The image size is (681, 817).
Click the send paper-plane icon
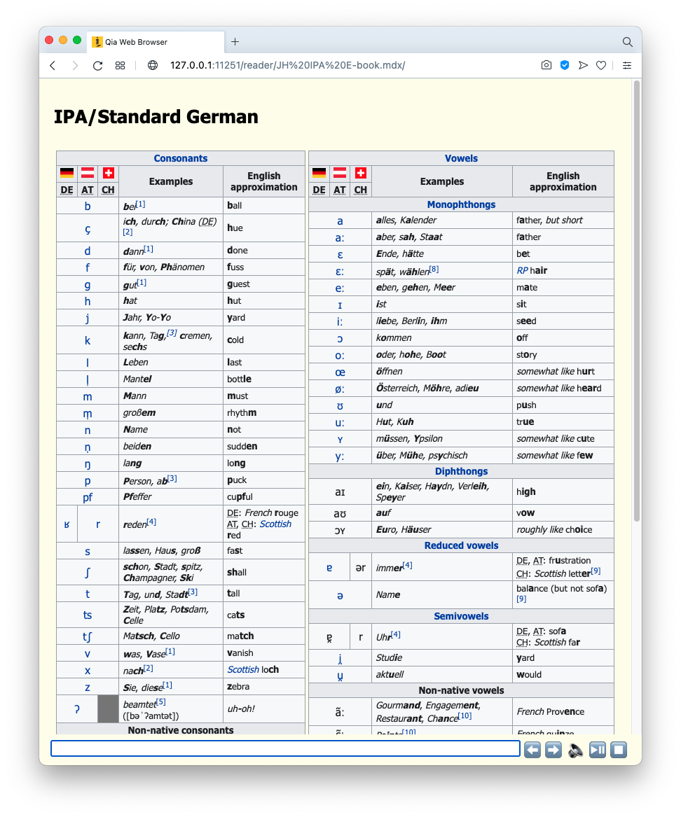(583, 65)
